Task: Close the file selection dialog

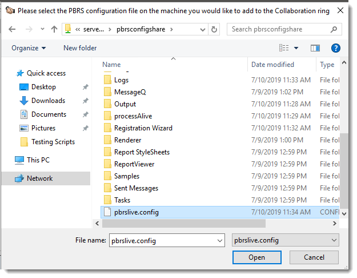Action: click(340, 10)
